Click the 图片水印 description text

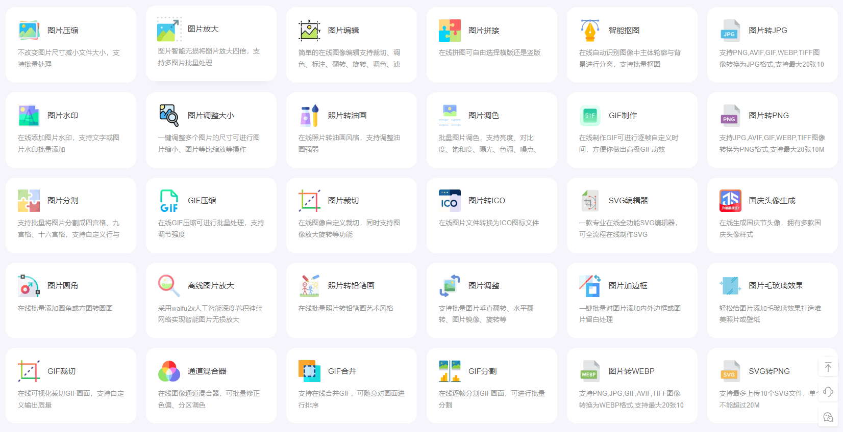(x=69, y=144)
